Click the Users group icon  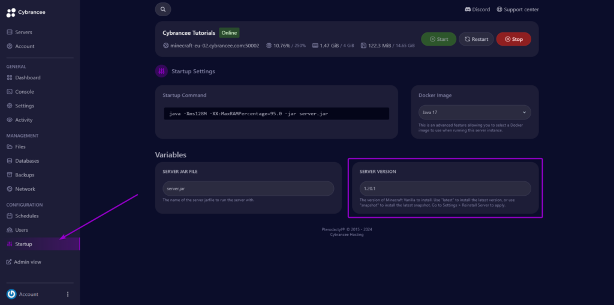point(10,230)
